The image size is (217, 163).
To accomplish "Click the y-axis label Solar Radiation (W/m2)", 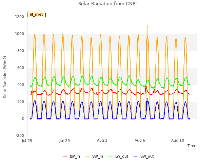I will [x=5, y=77].
